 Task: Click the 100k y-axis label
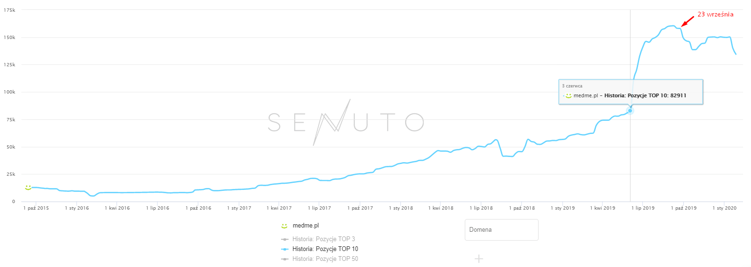pyautogui.click(x=9, y=92)
